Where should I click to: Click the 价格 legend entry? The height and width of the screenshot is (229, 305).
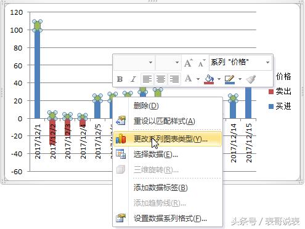283,76
